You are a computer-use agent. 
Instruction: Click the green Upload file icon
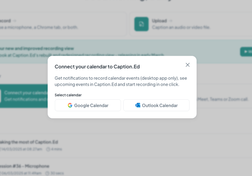coord(141,24)
